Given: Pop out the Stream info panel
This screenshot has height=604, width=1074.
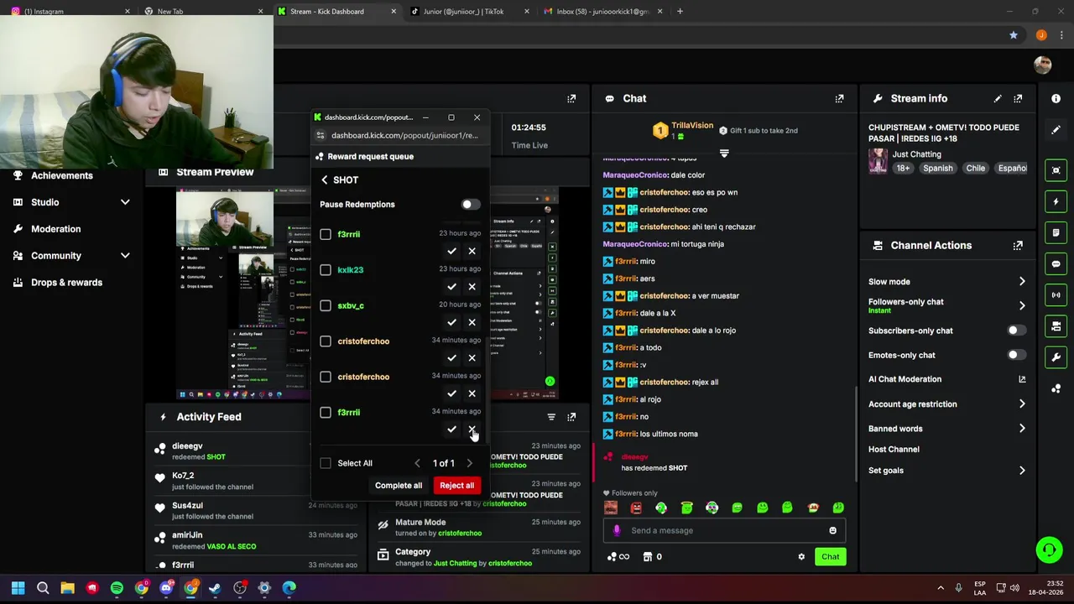Looking at the screenshot, I should click(1018, 99).
